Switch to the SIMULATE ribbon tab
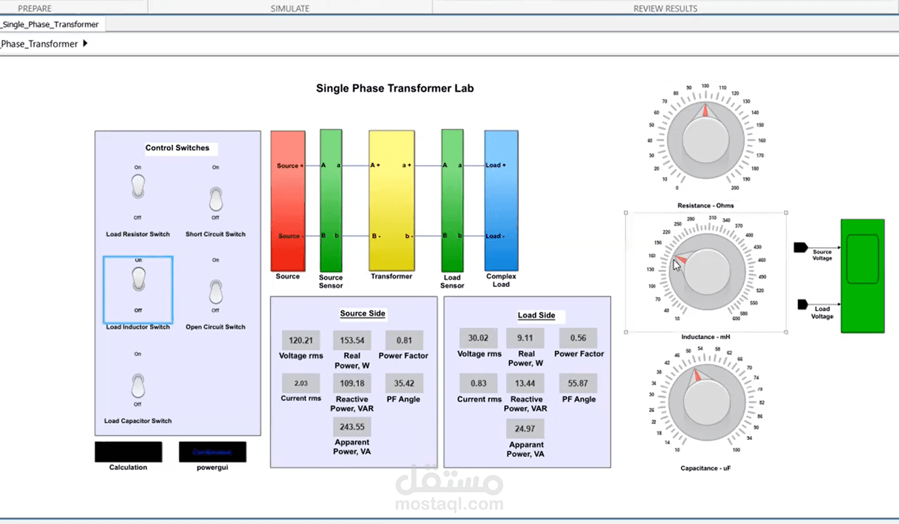This screenshot has width=899, height=524. 289,8
